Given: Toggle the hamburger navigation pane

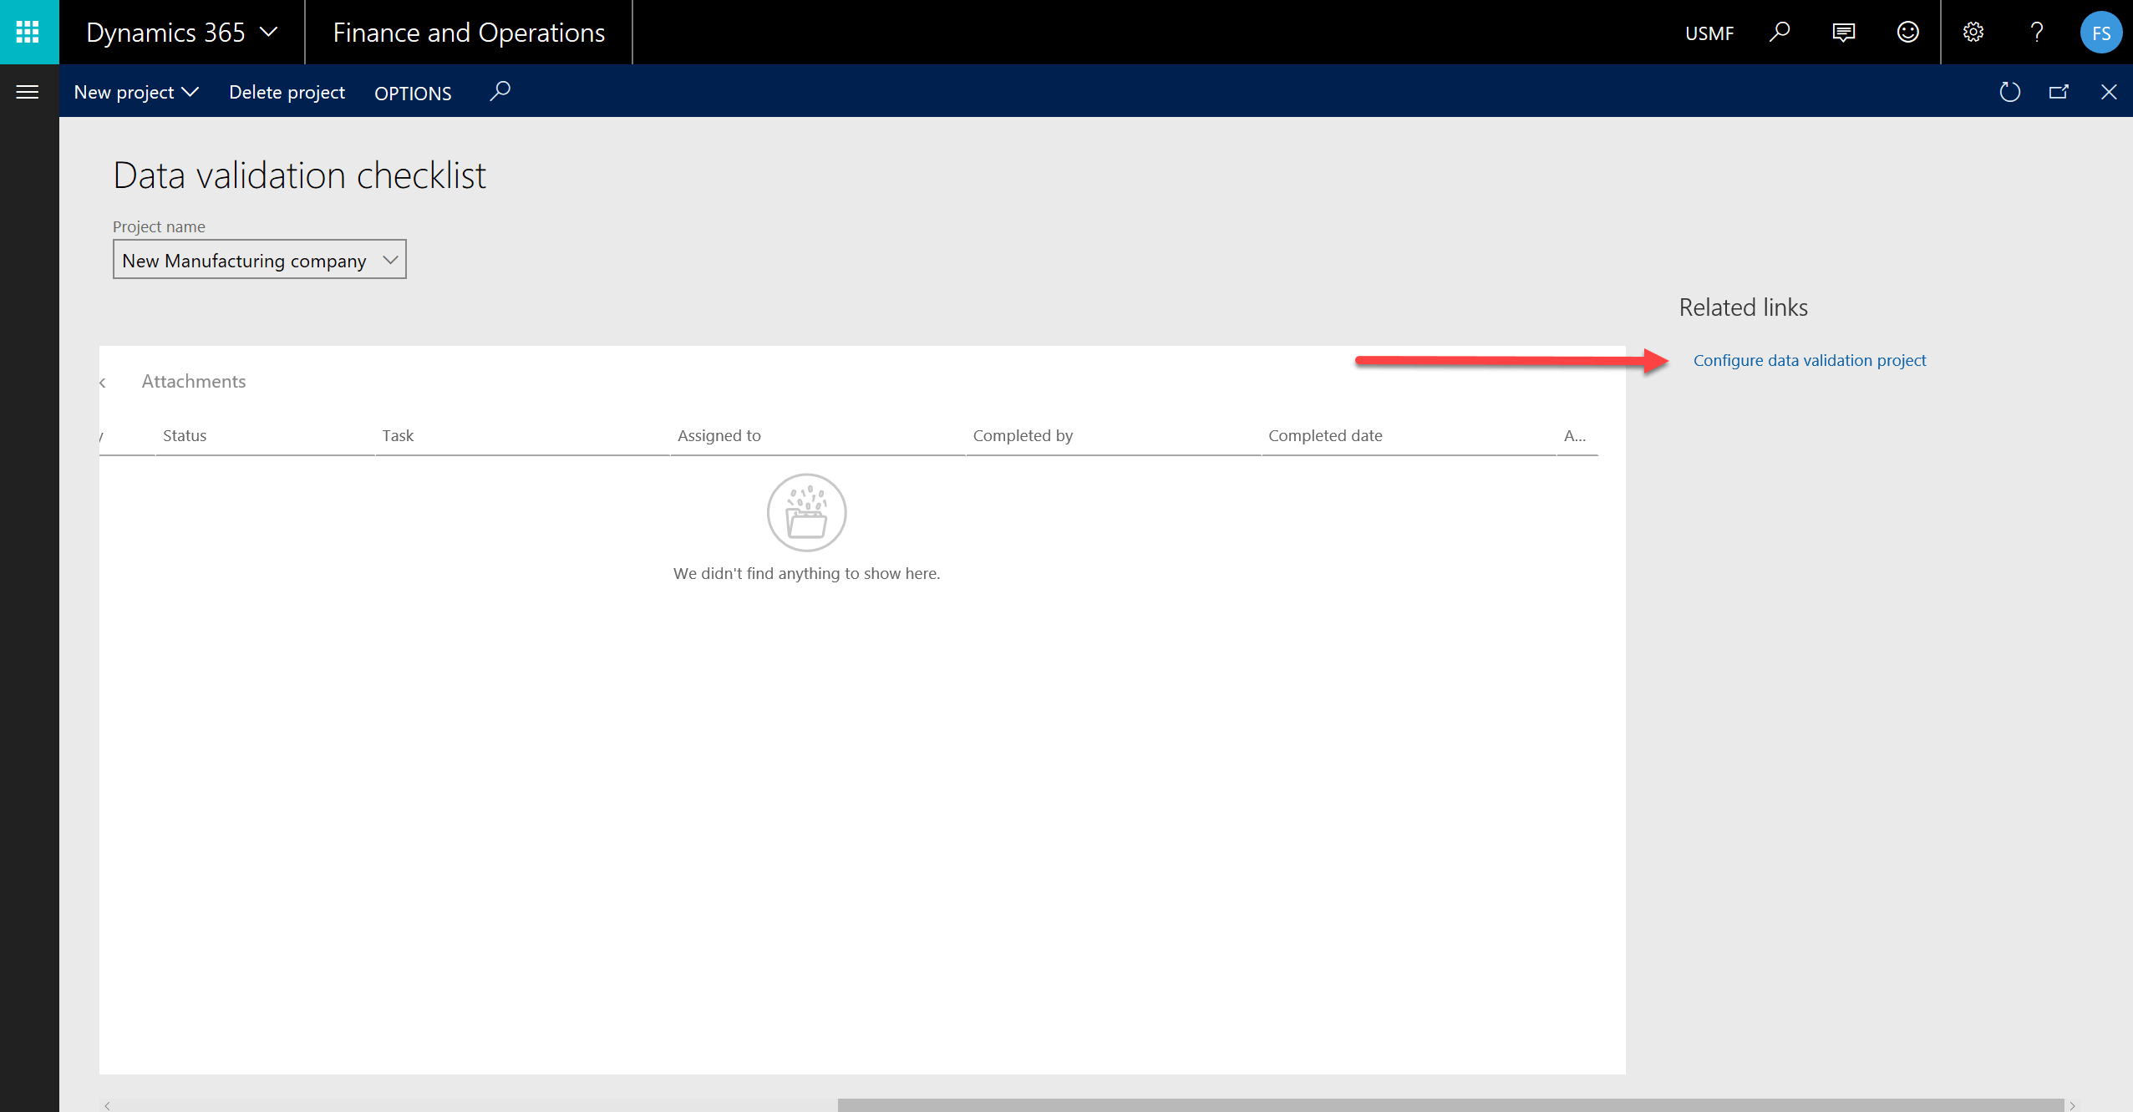Looking at the screenshot, I should click(x=28, y=92).
